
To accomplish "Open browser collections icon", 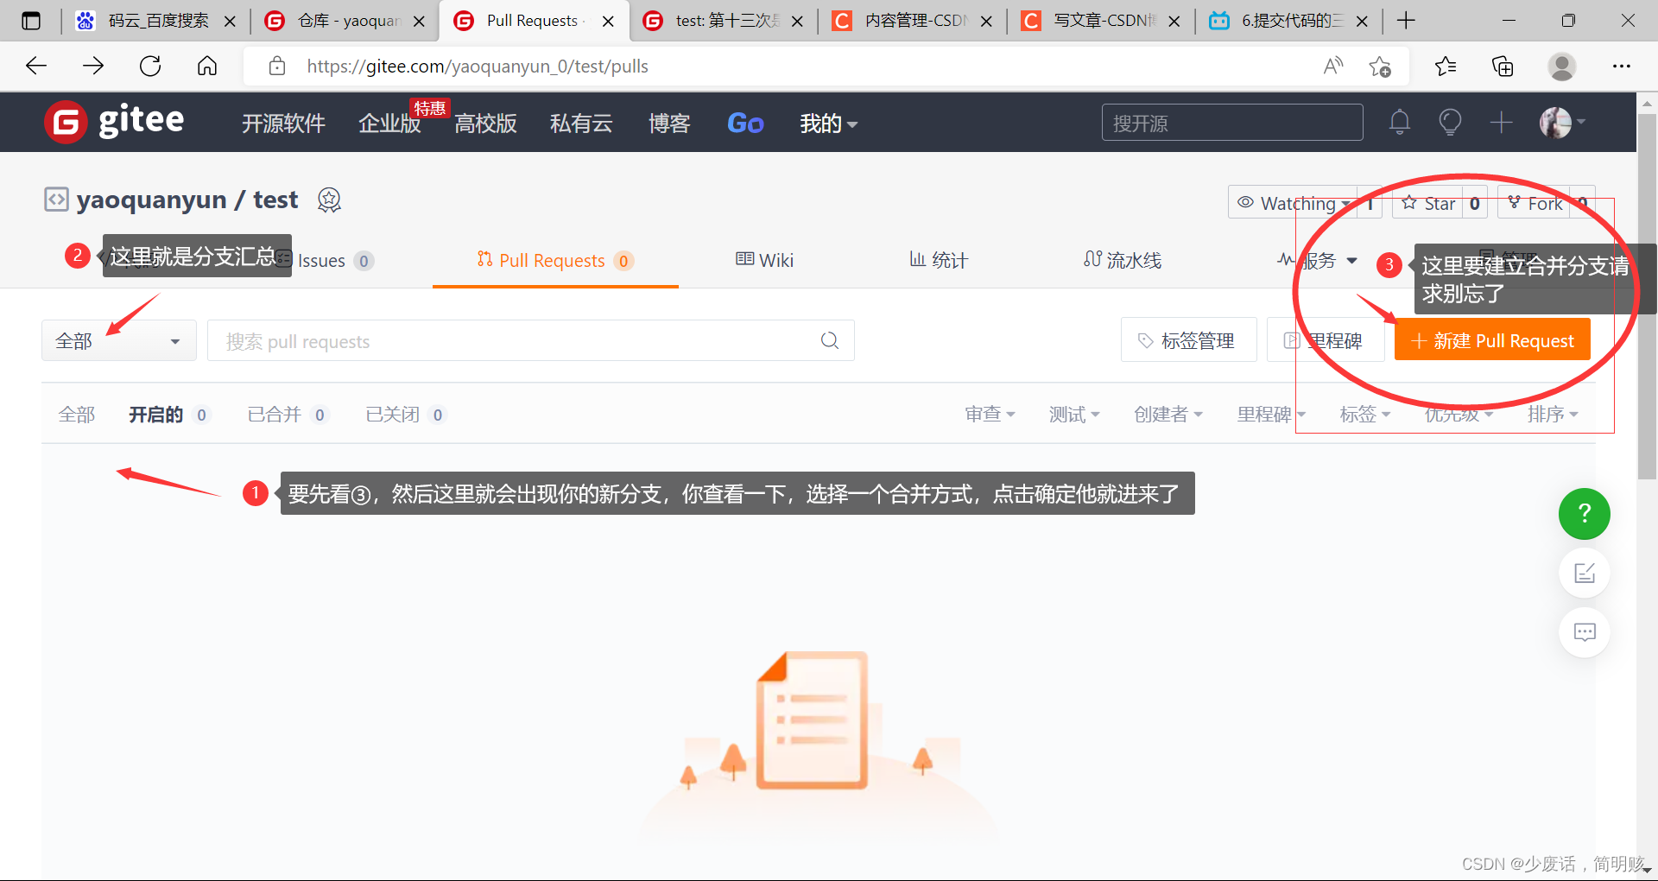I will 1503,66.
